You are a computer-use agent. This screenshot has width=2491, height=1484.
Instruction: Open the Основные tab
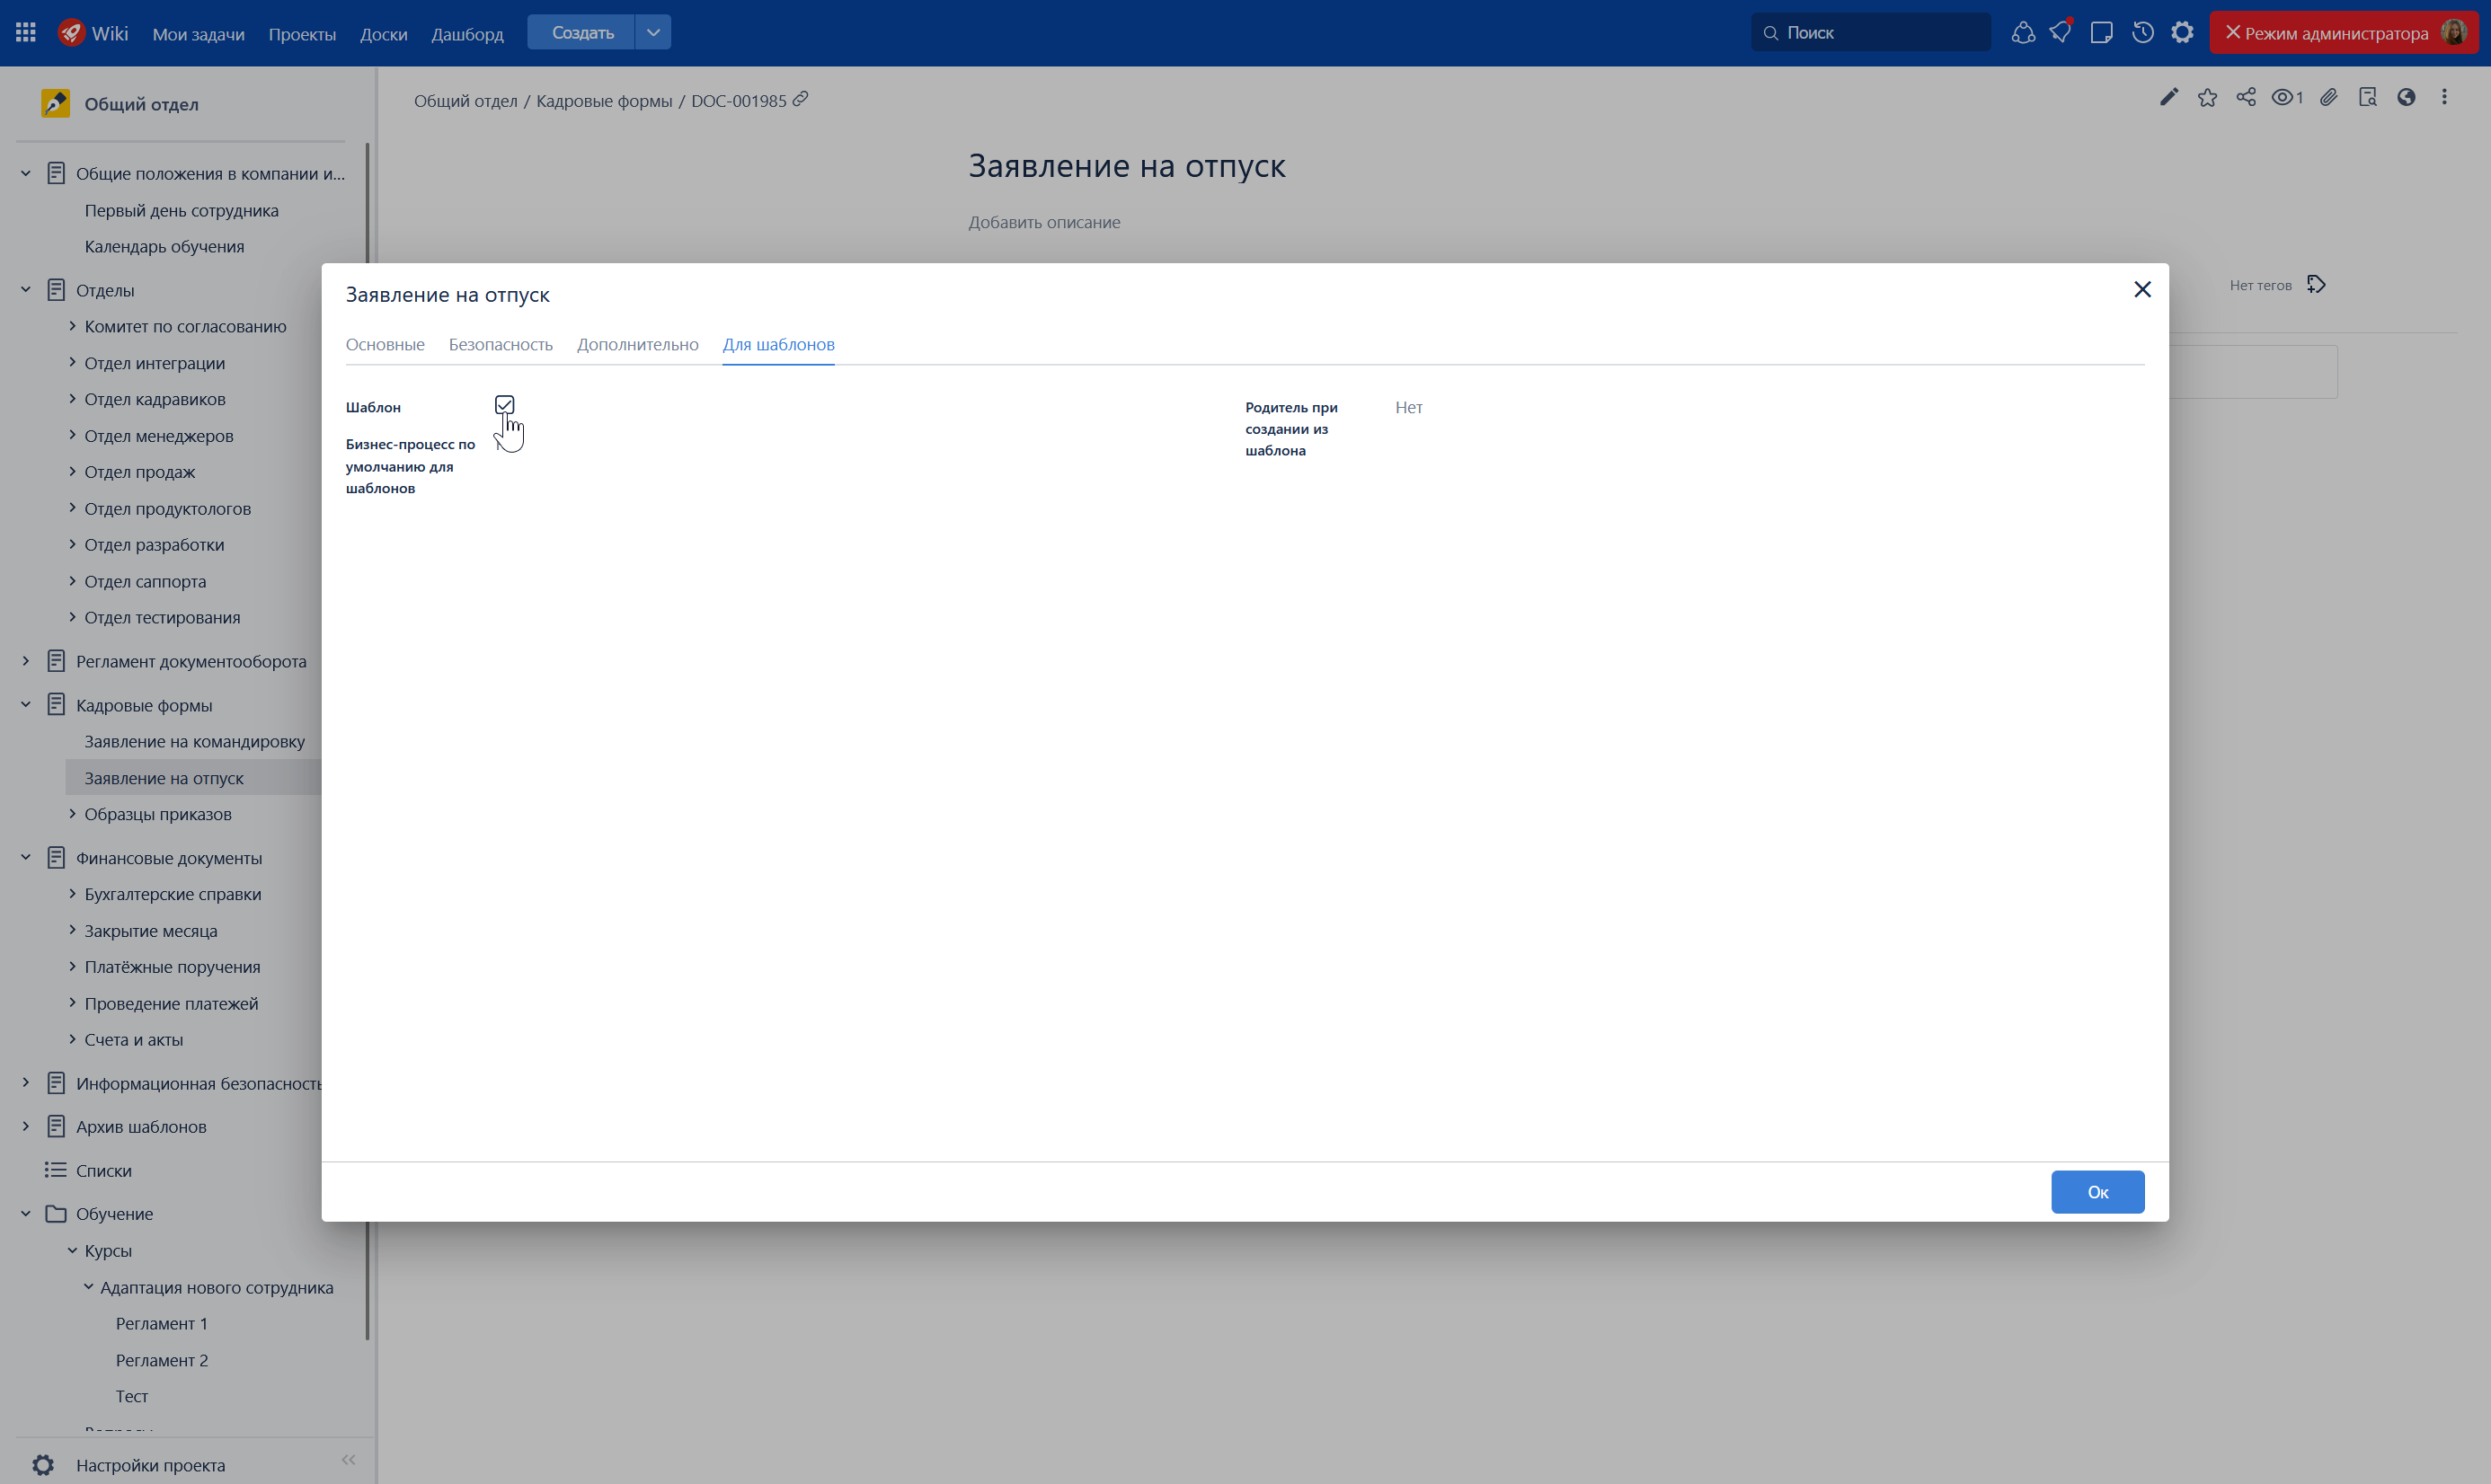coord(384,345)
